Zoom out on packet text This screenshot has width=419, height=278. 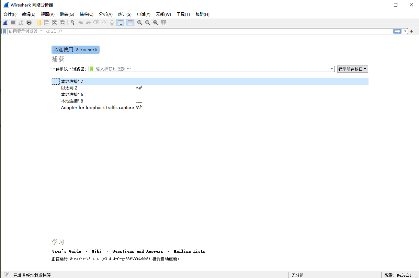(x=148, y=23)
